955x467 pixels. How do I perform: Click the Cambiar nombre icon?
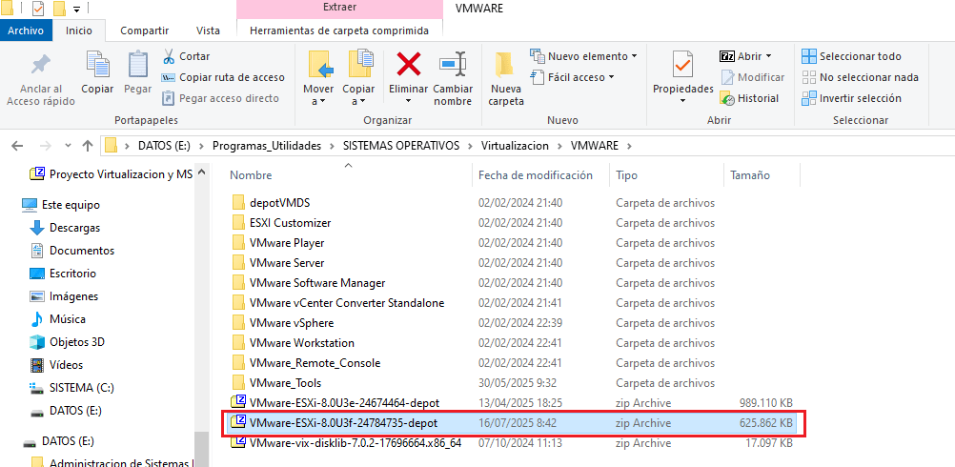[x=453, y=64]
